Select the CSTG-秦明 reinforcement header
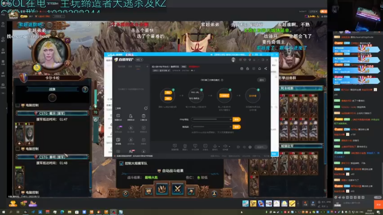This screenshot has width=383, height=215. (x=52, y=157)
